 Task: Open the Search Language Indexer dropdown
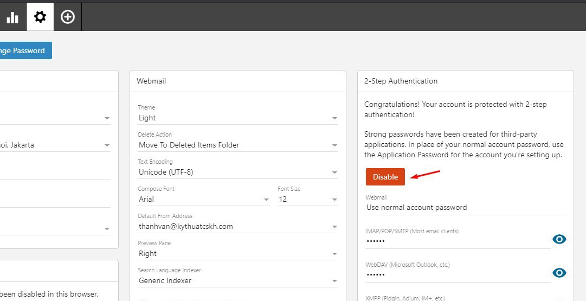[x=237, y=280]
